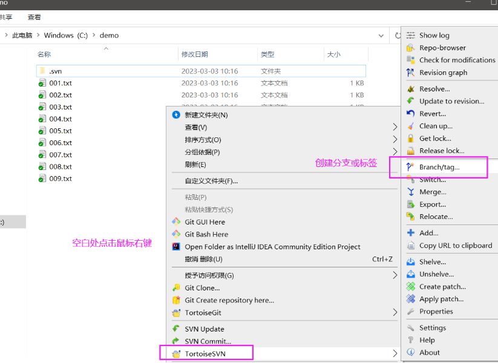
Task: Click the Release lock icon
Action: point(411,151)
